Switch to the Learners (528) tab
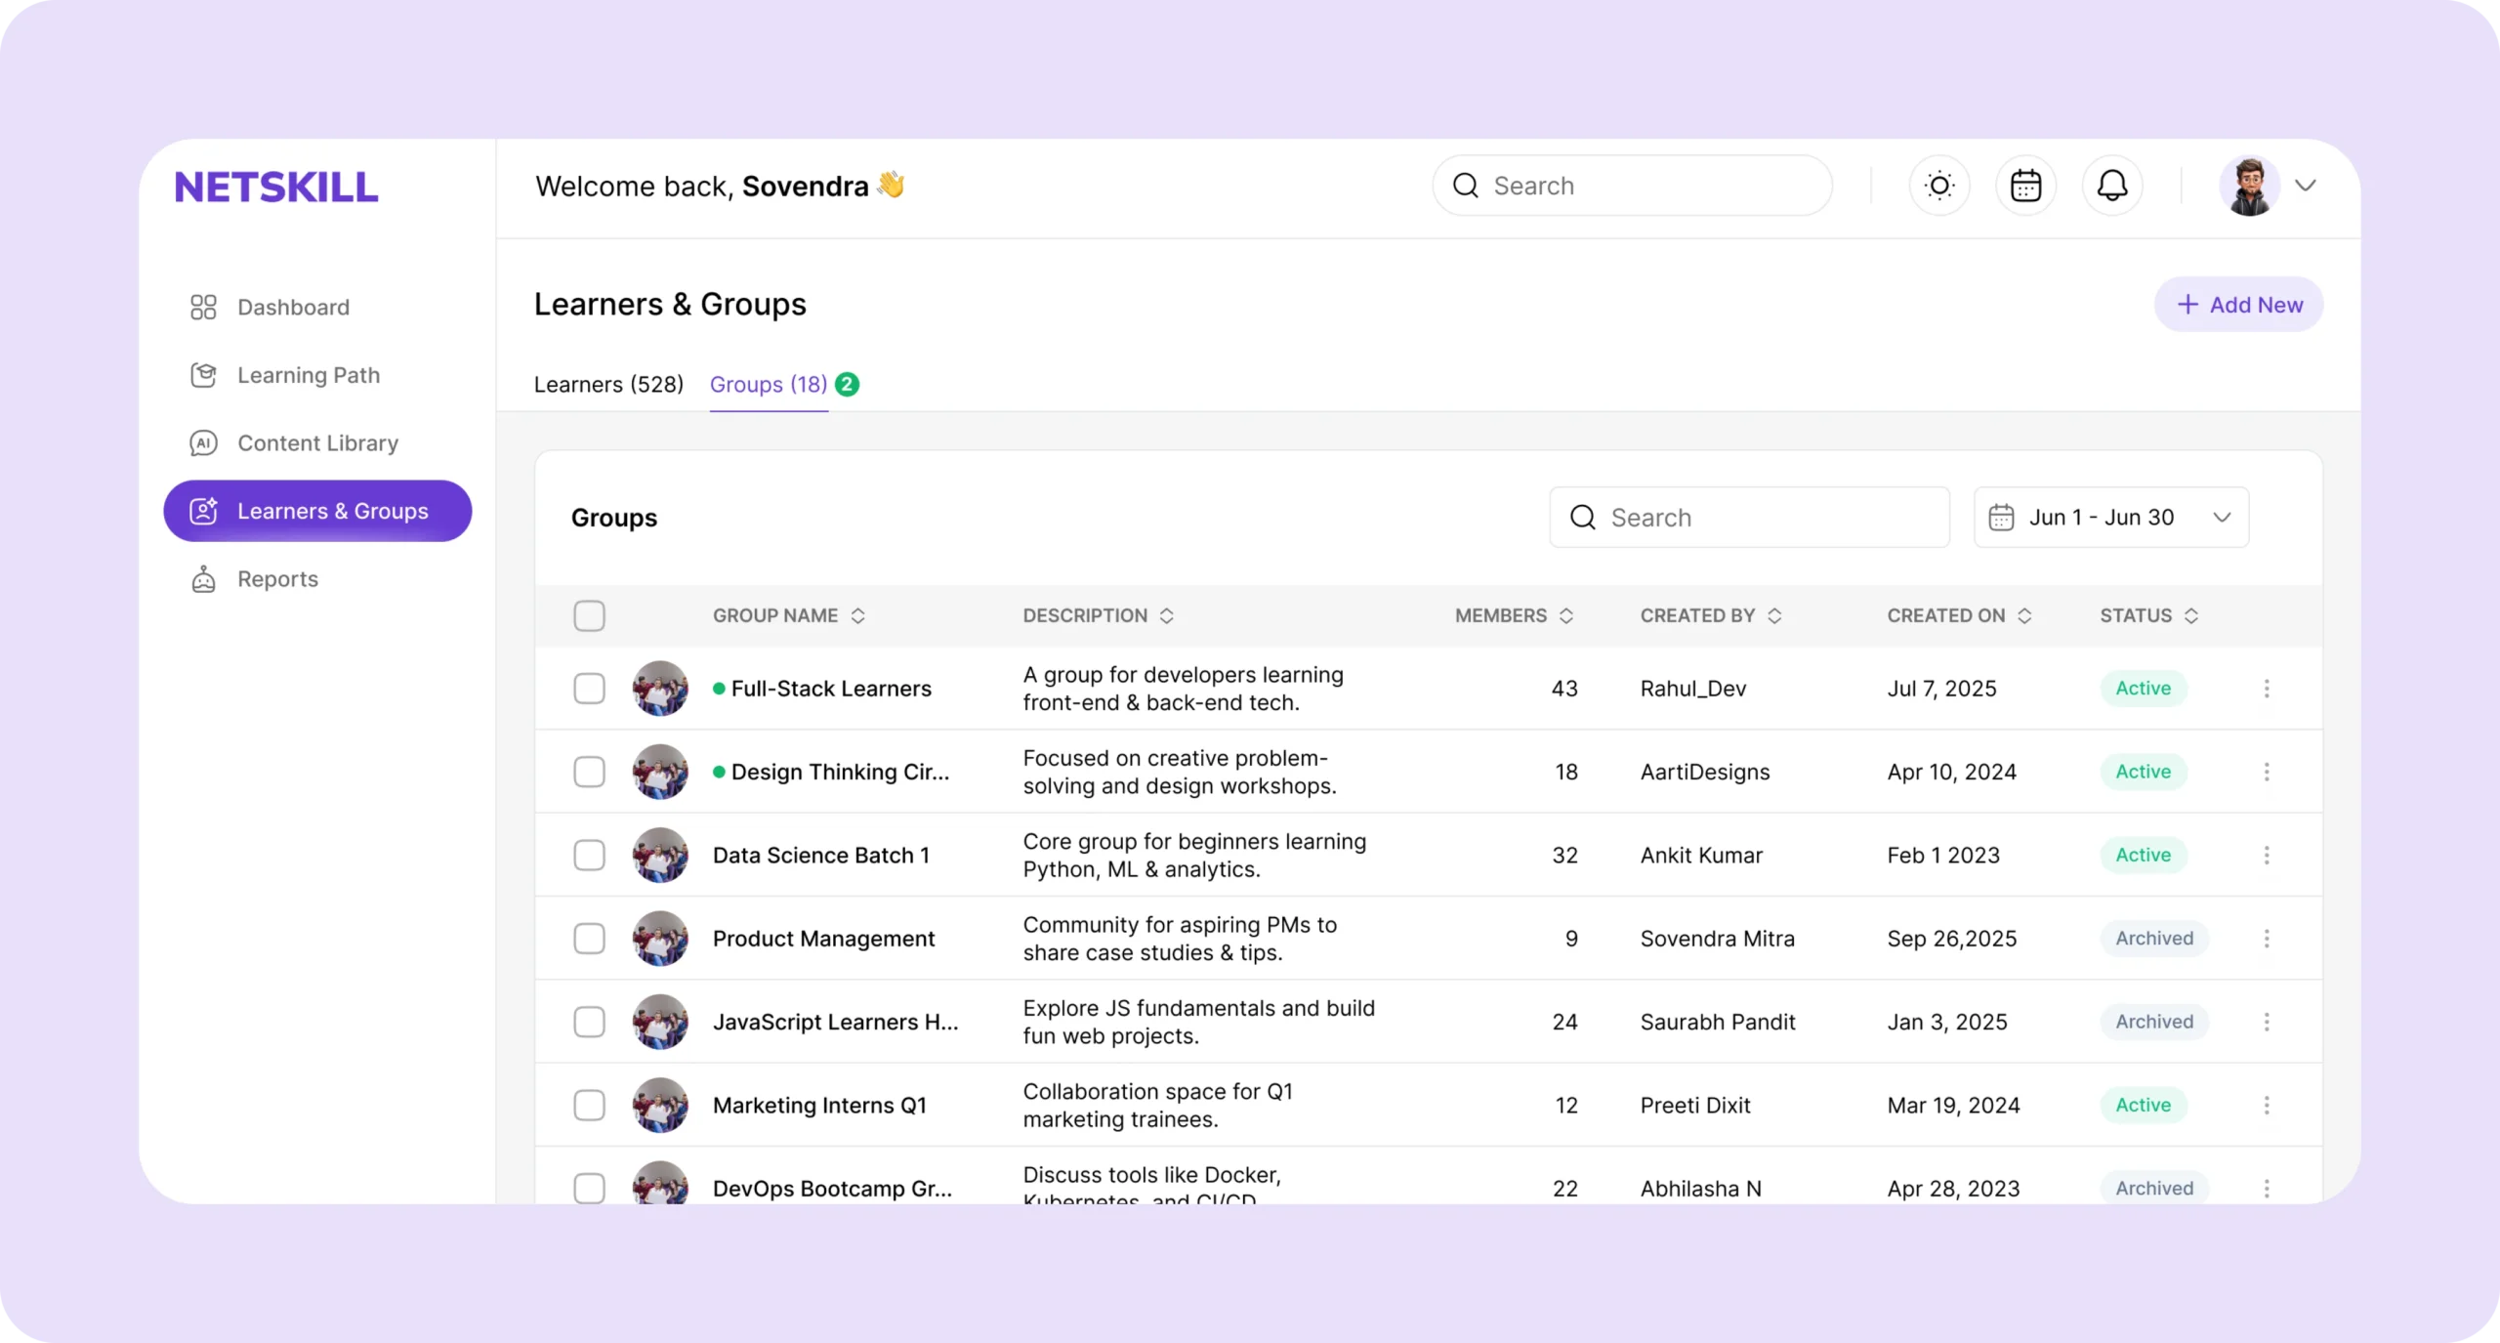The width and height of the screenshot is (2500, 1343). [x=608, y=385]
